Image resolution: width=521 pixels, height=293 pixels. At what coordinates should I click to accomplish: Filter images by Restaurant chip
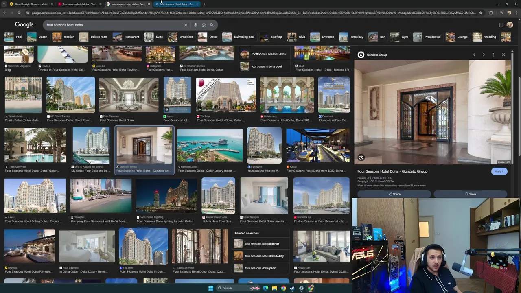127,37
